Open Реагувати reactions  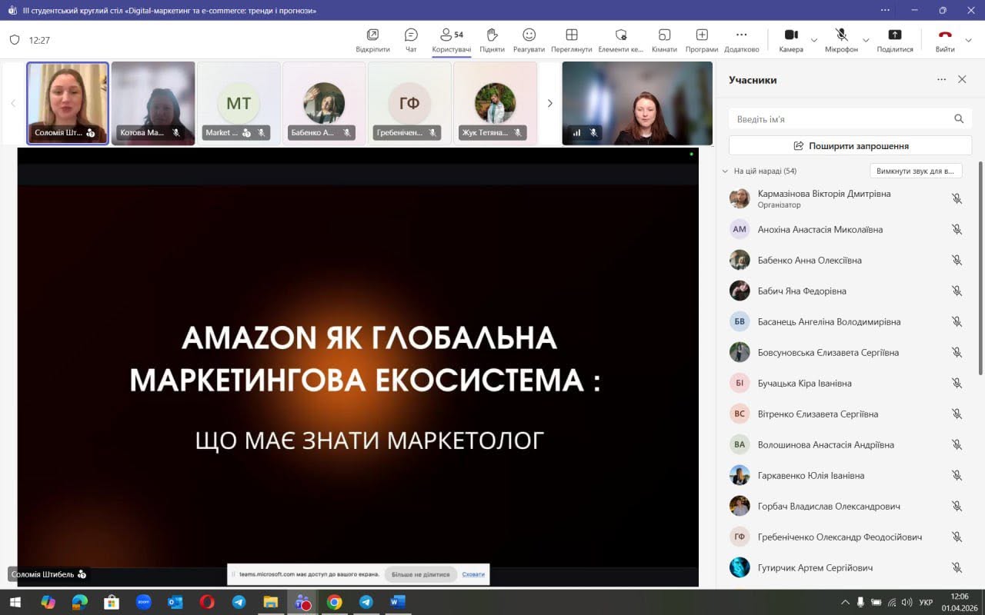[x=529, y=40]
